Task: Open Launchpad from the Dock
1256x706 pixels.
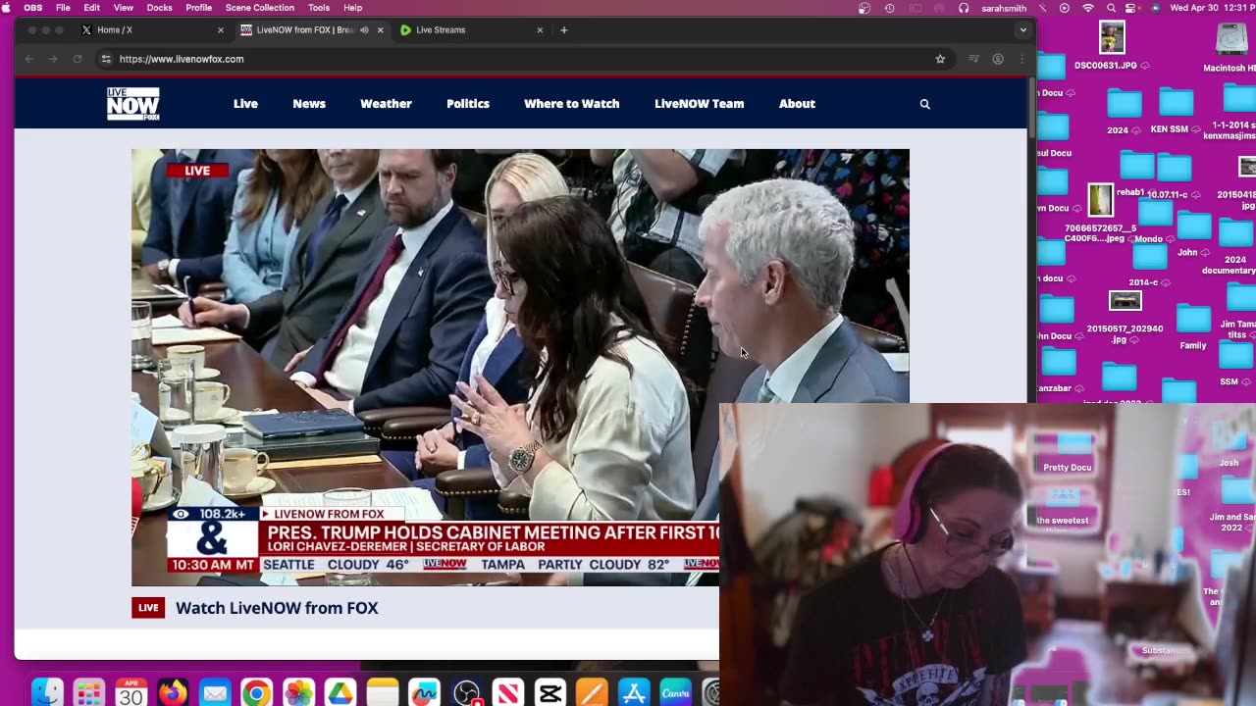Action: [89, 693]
